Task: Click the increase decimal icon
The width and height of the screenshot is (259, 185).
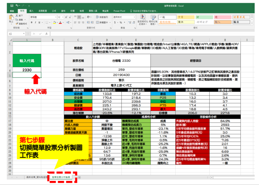Action: 130,22
